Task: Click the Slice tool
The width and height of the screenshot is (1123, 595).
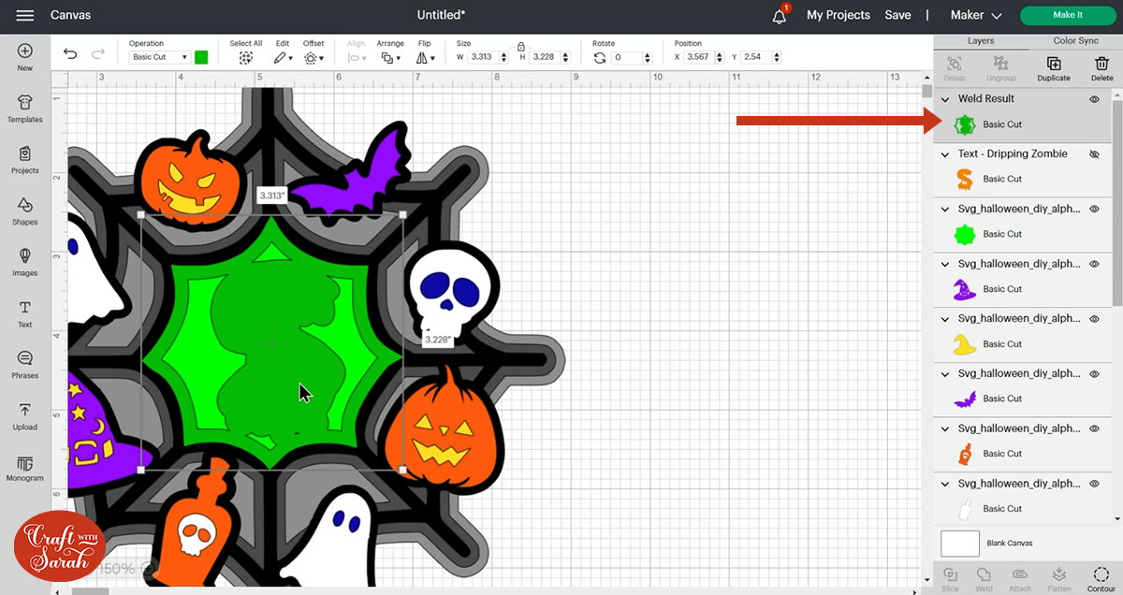Action: pyautogui.click(x=950, y=579)
